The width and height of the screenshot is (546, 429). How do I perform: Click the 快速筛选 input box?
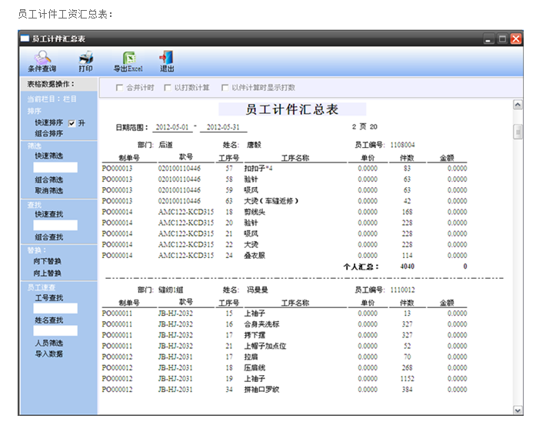[55, 167]
